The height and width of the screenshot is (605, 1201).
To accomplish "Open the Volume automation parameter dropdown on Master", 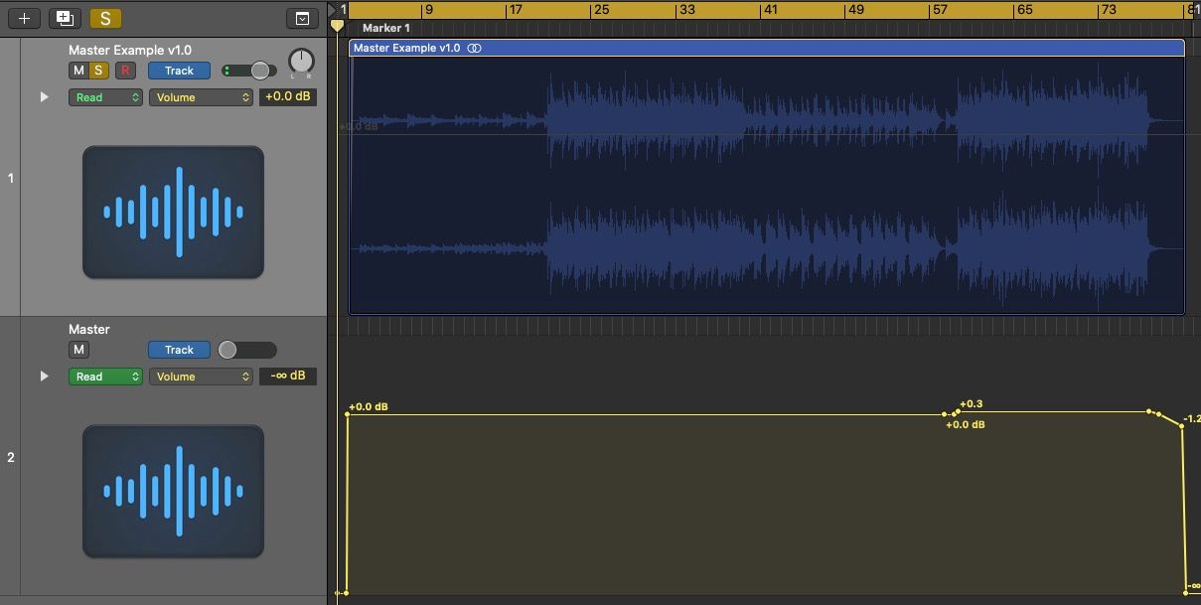I will click(201, 376).
